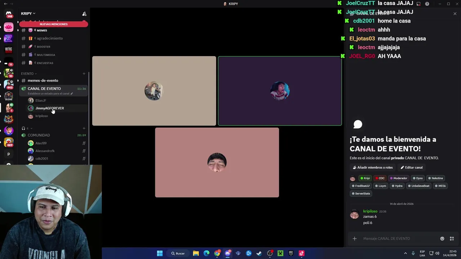Screen dimensions: 461x259
Task: Open Steam from taskbar
Action: pyautogui.click(x=259, y=253)
